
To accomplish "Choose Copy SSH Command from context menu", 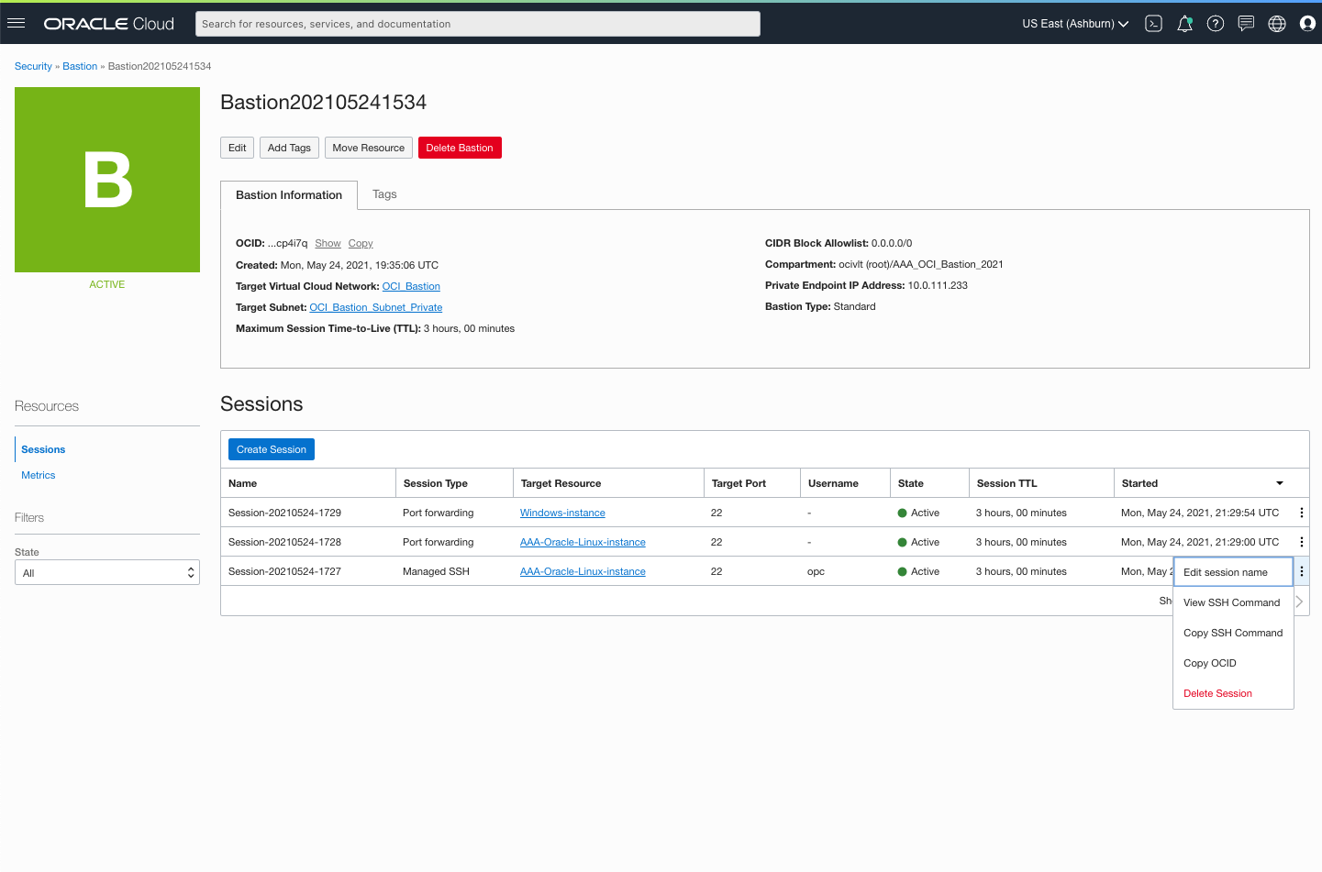I will 1232,633.
